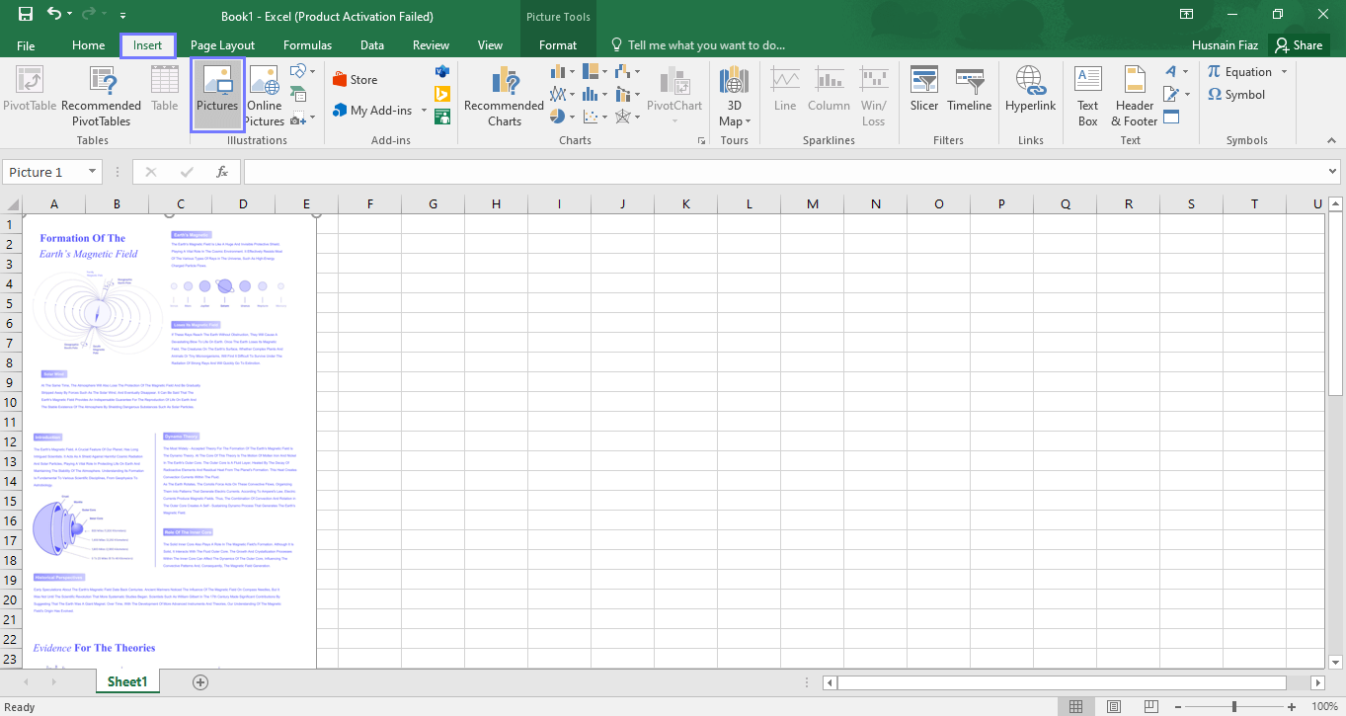Select the Sheet1 tab
Viewport: 1346px width, 716px height.
tap(126, 681)
